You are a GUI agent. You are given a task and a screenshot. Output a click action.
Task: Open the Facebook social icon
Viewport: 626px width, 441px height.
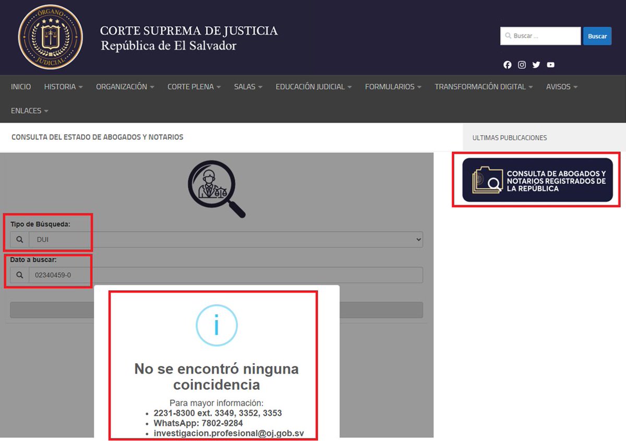pyautogui.click(x=507, y=65)
